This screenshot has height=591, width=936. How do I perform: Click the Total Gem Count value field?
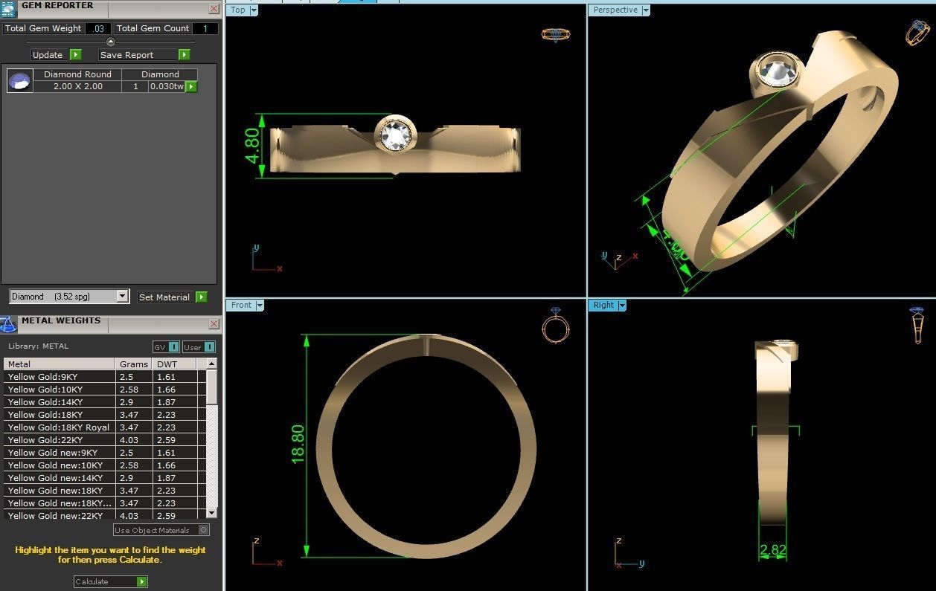click(x=205, y=28)
